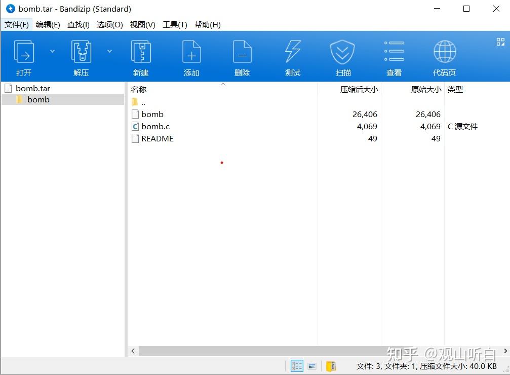Click the Scan (扫描) shield icon
The width and height of the screenshot is (510, 375).
point(342,52)
